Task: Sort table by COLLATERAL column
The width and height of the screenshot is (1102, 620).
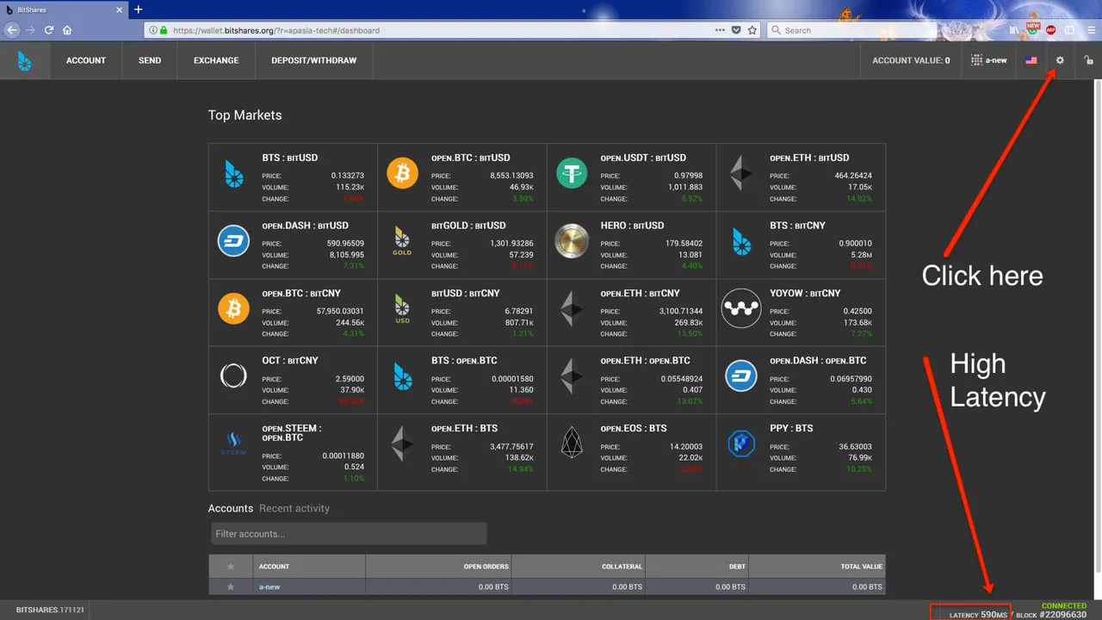Action: [x=579, y=567]
